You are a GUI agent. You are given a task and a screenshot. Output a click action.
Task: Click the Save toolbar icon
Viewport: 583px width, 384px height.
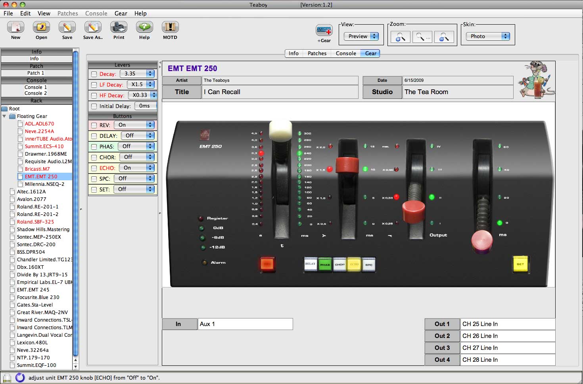(67, 27)
